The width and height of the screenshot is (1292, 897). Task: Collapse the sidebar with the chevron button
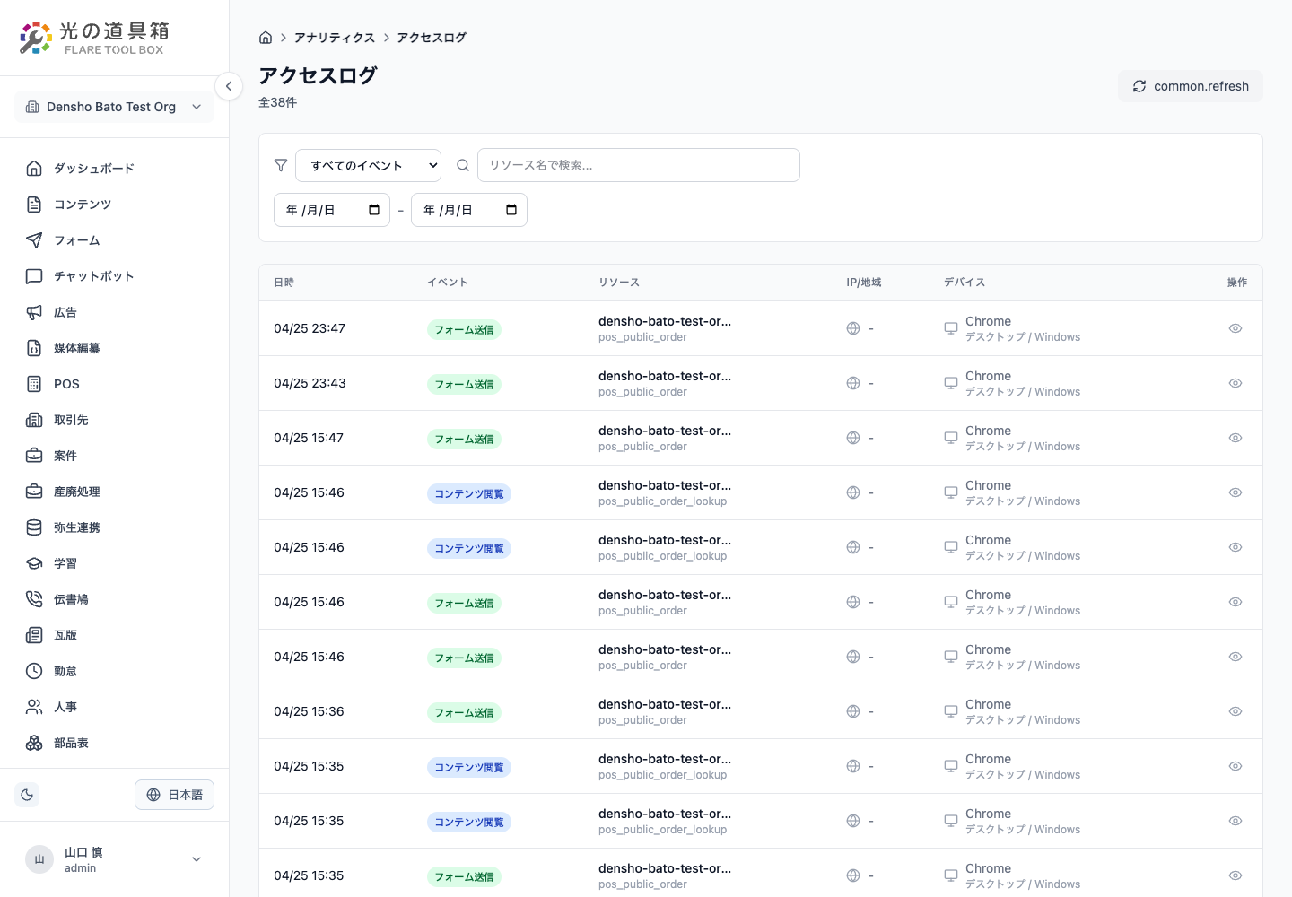tap(229, 86)
